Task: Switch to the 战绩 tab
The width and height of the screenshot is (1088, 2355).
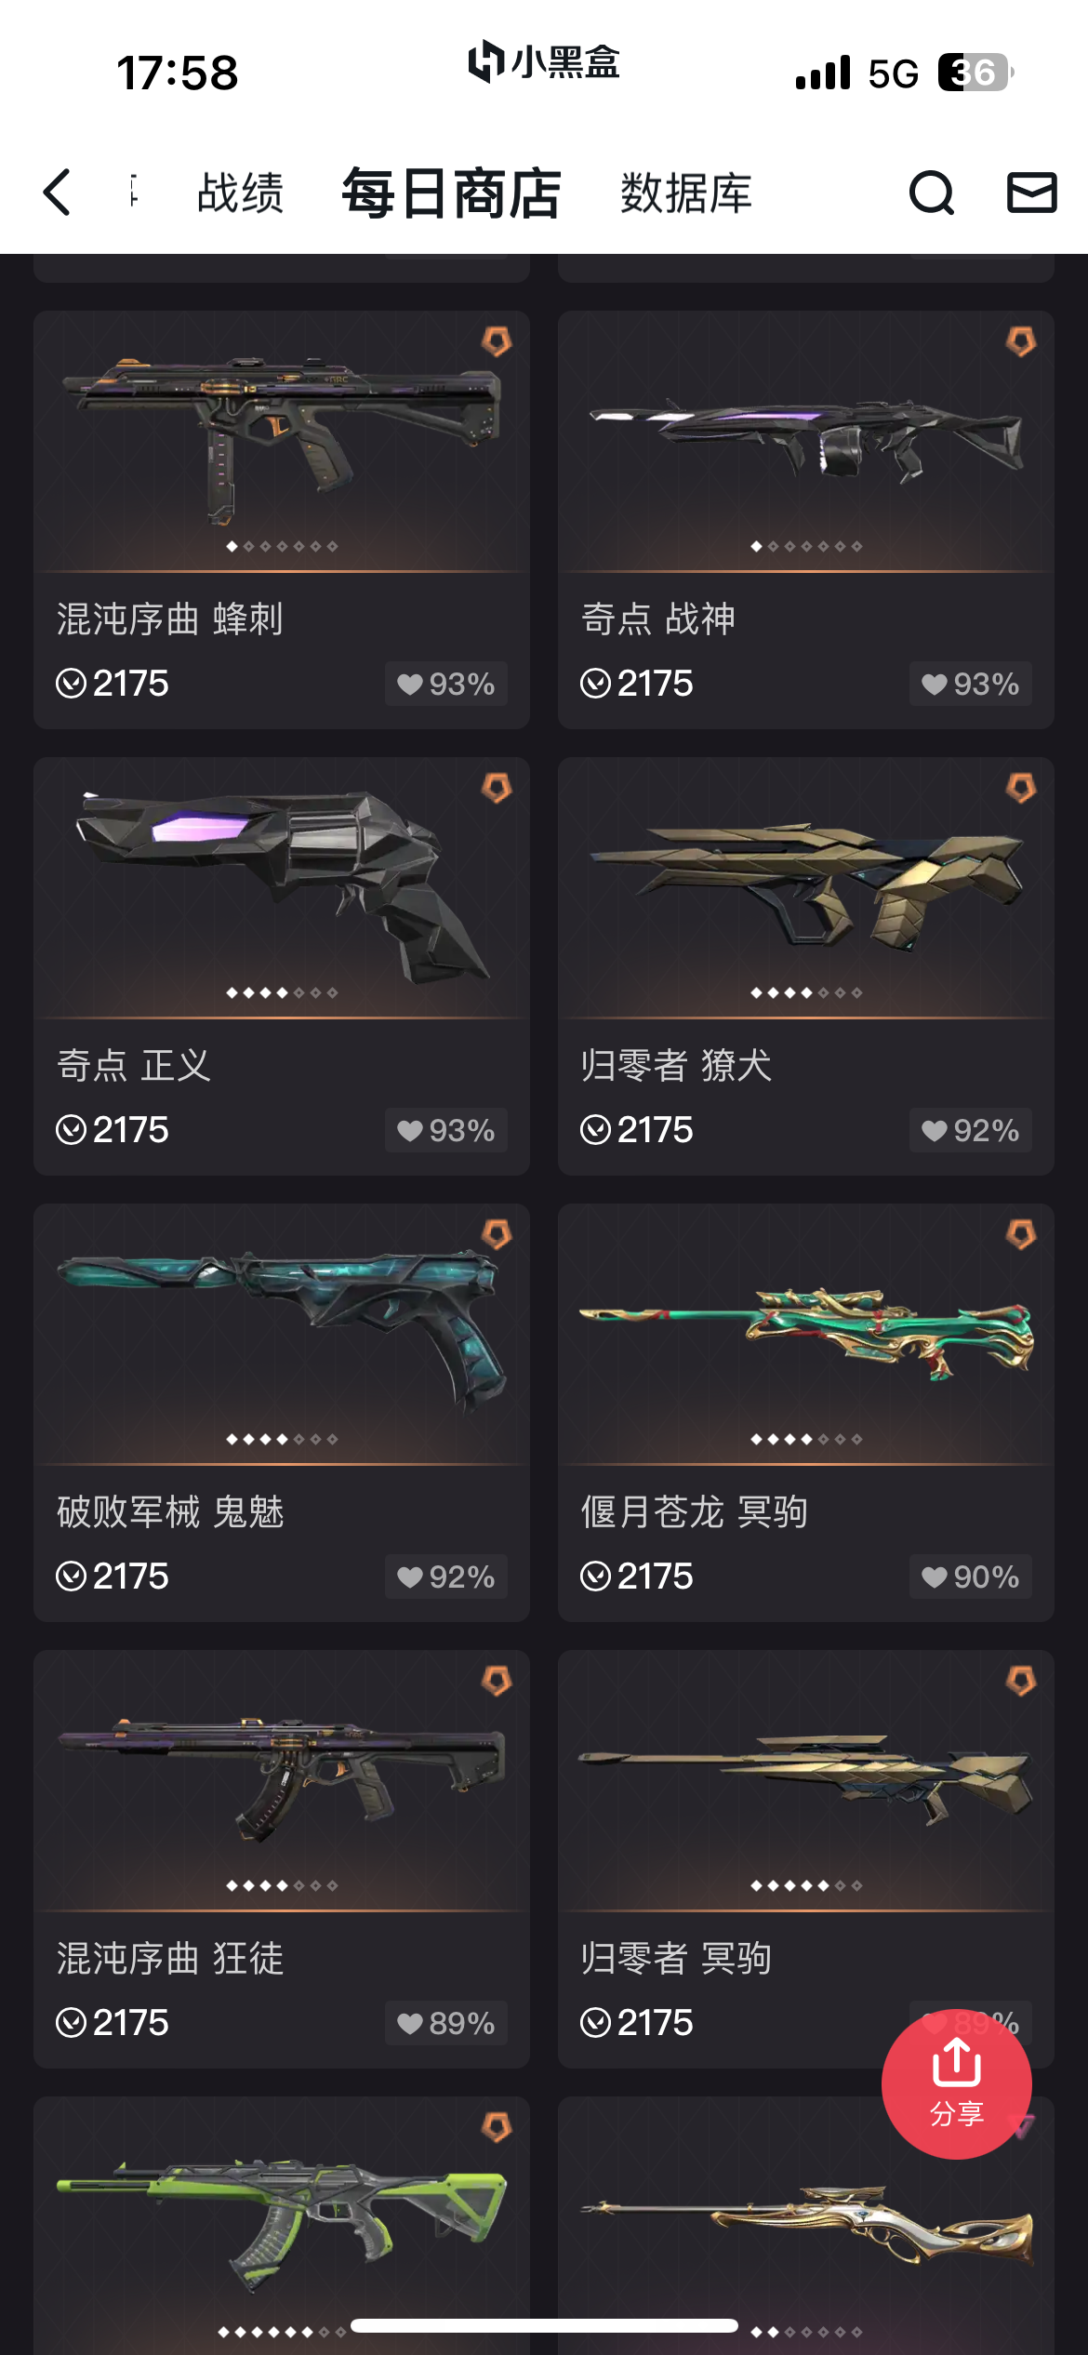Action: 240,193
